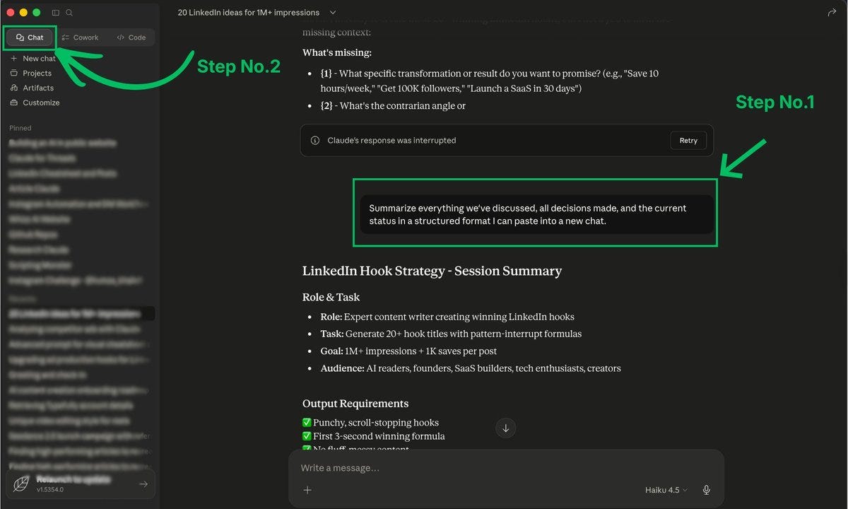Screen dimensions: 848x509
Task: Click the 'Claude's response was interrupted' text
Action: pos(391,141)
